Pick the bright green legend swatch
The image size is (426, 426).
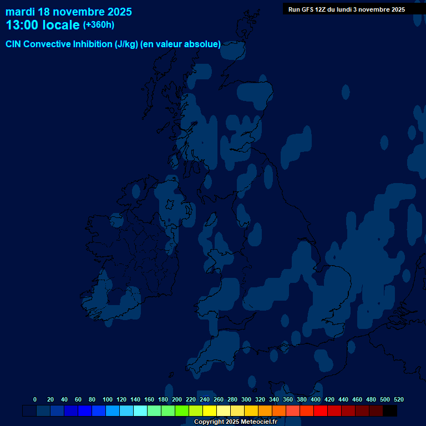click(x=182, y=411)
